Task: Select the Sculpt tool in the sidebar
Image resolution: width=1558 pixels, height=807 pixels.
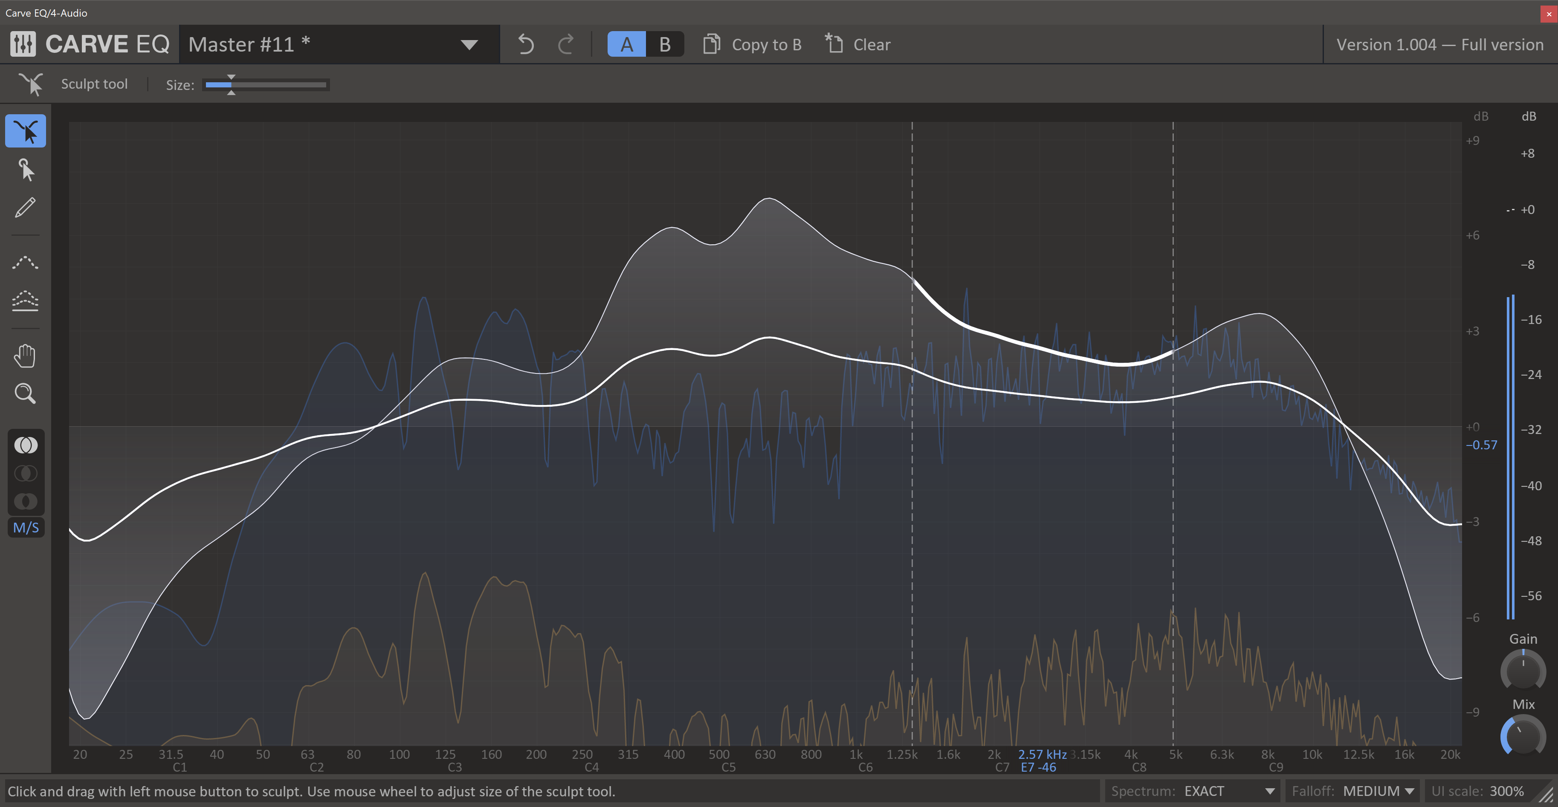Action: coord(26,130)
